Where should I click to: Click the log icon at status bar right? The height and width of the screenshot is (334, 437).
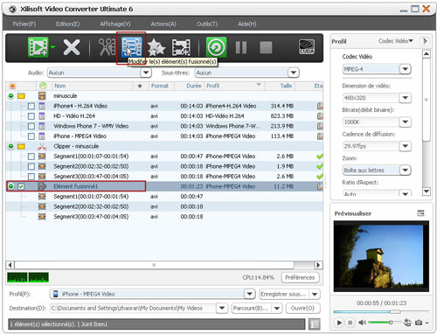tap(314, 324)
